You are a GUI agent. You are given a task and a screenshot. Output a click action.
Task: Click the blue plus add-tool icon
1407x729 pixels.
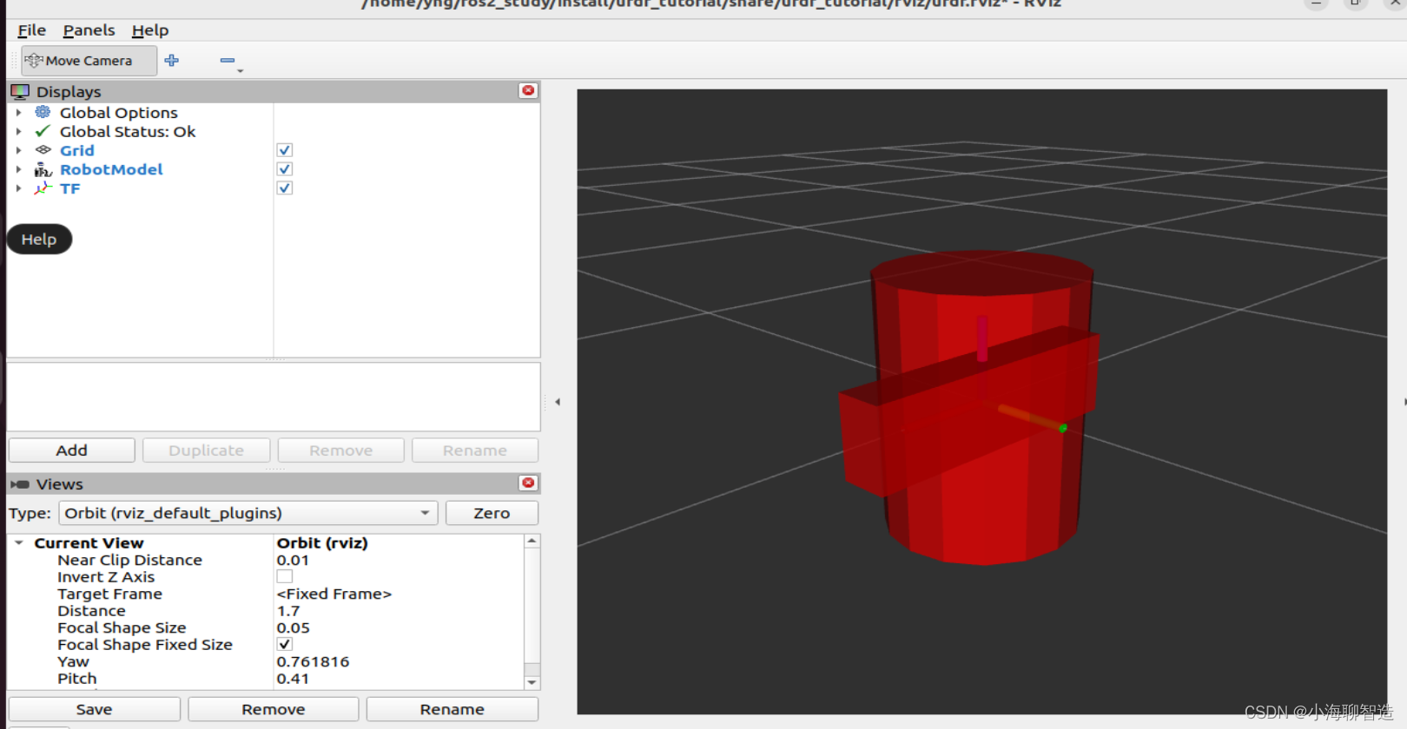172,61
